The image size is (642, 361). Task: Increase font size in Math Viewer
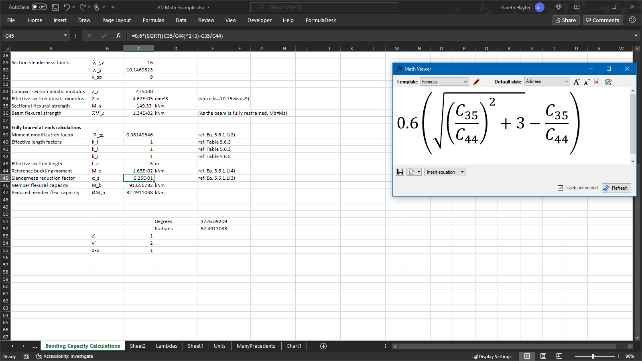576,82
